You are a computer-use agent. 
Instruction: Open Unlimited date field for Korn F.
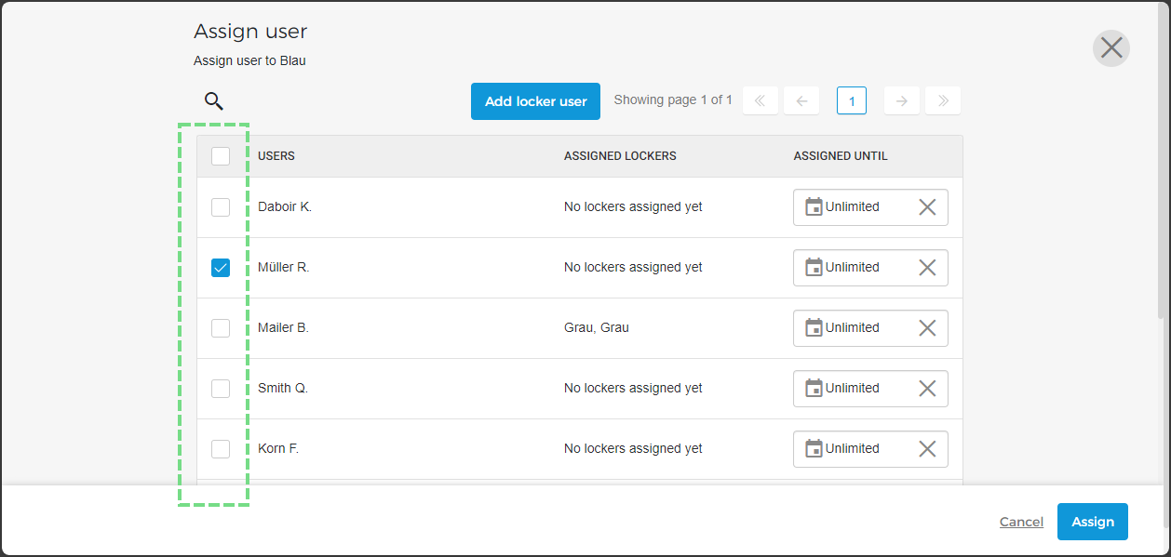pos(870,449)
